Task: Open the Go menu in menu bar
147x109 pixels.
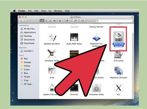Action: (x=50, y=11)
